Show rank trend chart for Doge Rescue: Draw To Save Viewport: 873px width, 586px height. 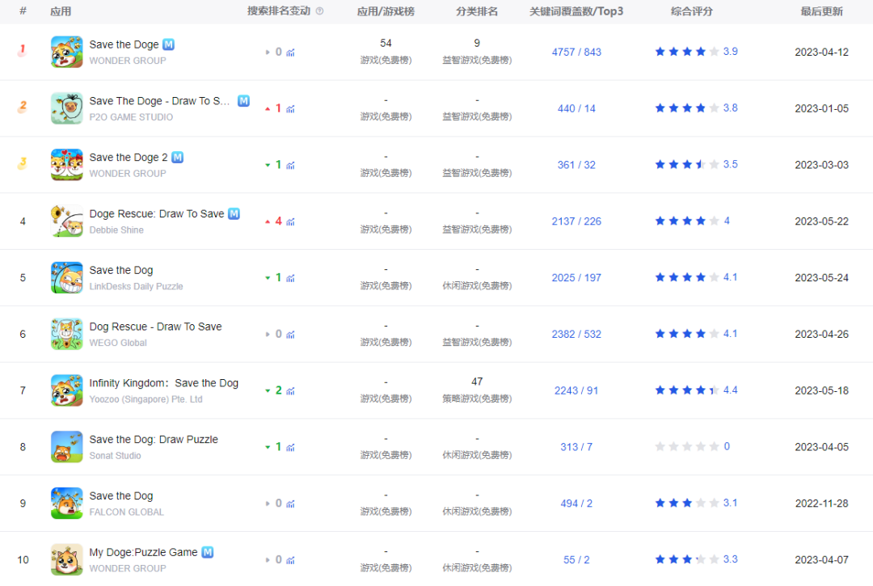291,221
